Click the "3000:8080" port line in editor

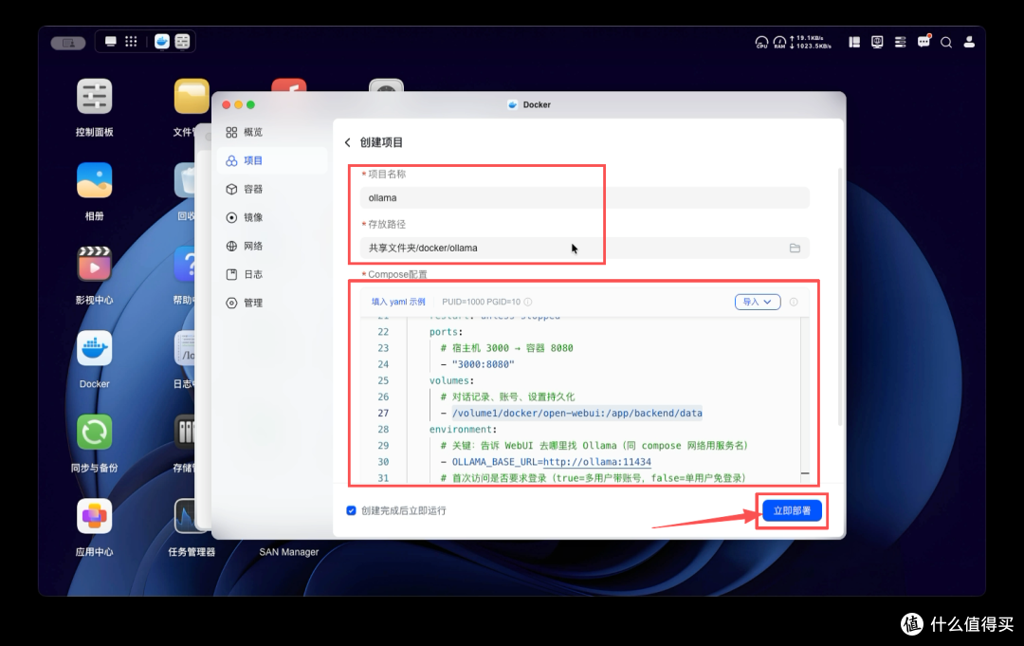tap(483, 364)
